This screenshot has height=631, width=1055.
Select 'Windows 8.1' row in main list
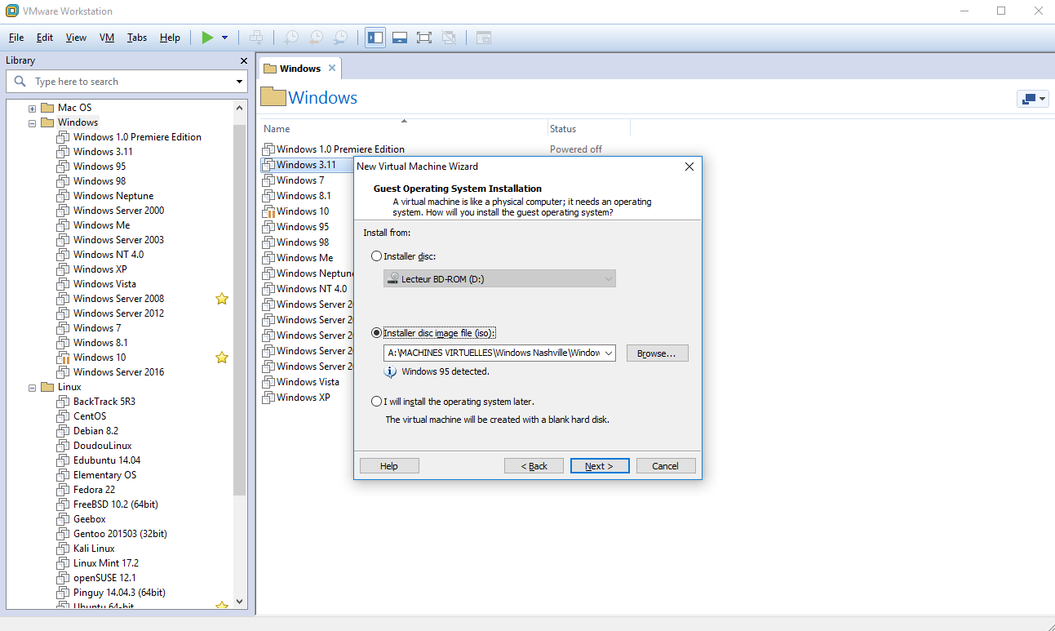(x=304, y=196)
